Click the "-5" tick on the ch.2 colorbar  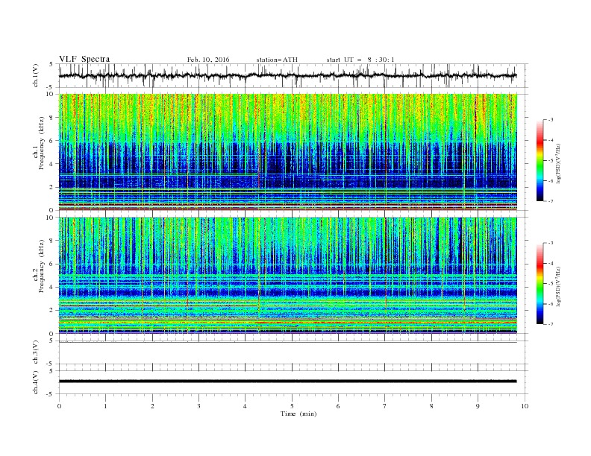[551, 284]
